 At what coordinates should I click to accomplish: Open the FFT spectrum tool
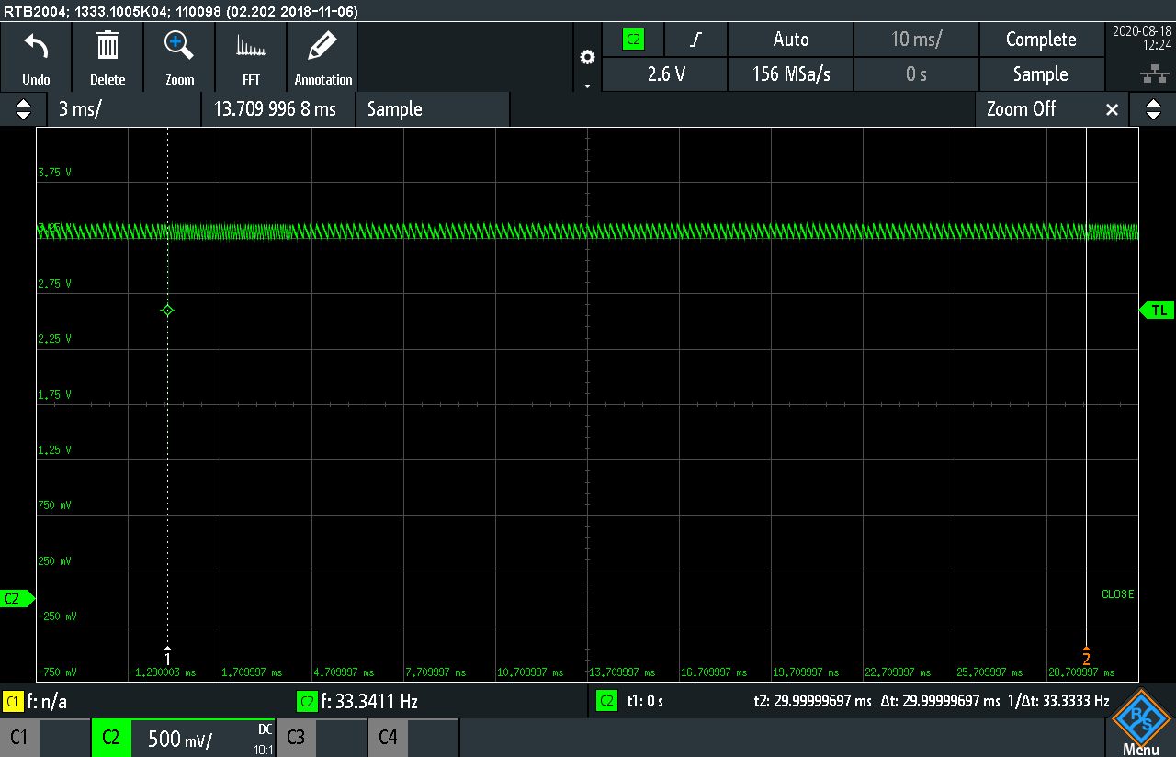pyautogui.click(x=251, y=57)
